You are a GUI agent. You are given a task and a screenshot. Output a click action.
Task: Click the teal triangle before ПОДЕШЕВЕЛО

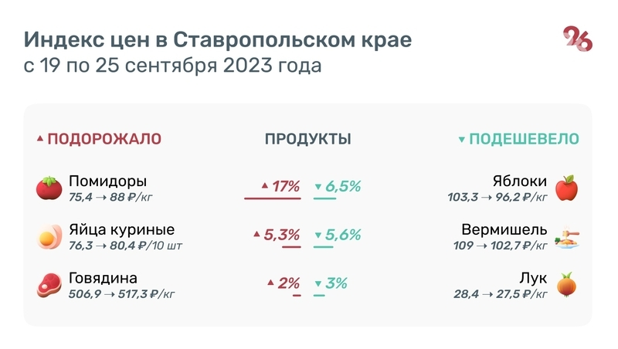pyautogui.click(x=461, y=140)
